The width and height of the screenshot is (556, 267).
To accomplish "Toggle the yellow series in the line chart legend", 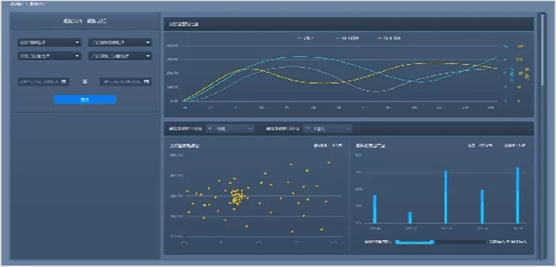I will [389, 38].
